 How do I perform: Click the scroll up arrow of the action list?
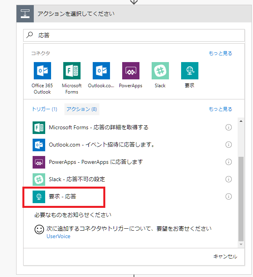click(x=241, y=121)
